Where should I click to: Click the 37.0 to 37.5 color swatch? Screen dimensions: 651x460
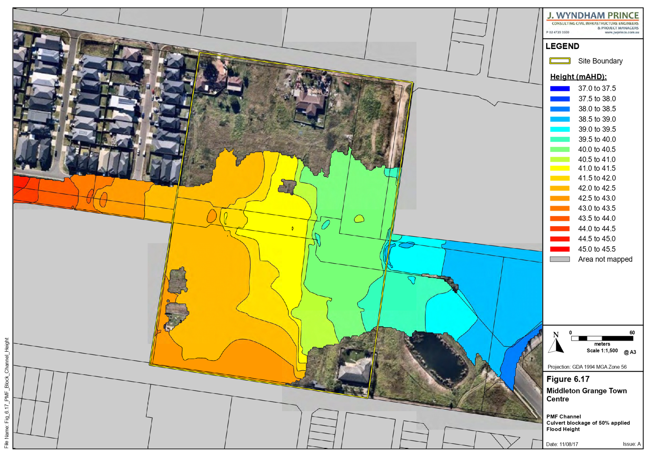pos(560,89)
